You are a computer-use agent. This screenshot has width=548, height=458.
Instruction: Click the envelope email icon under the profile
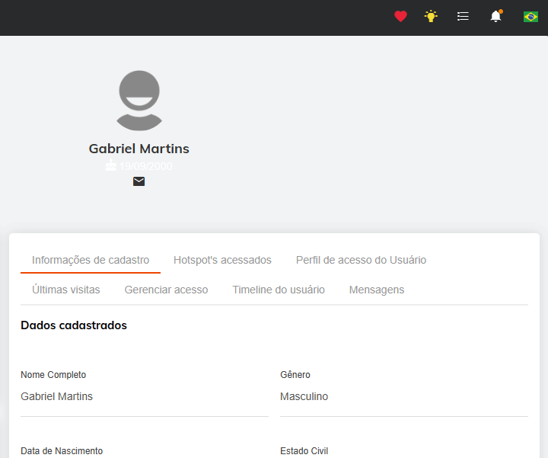point(139,181)
